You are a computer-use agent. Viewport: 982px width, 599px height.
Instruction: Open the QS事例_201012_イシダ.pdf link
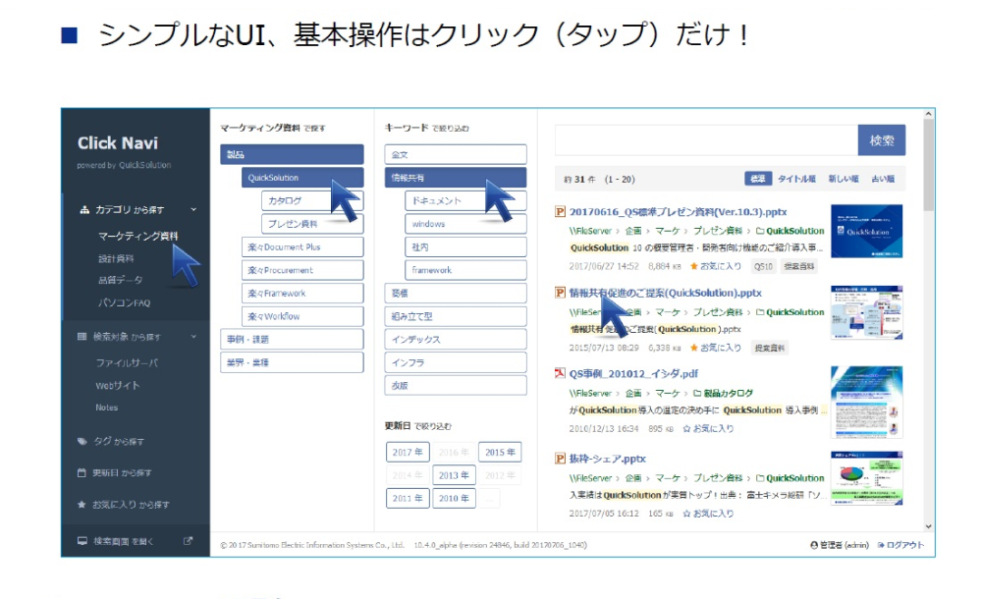(x=633, y=373)
